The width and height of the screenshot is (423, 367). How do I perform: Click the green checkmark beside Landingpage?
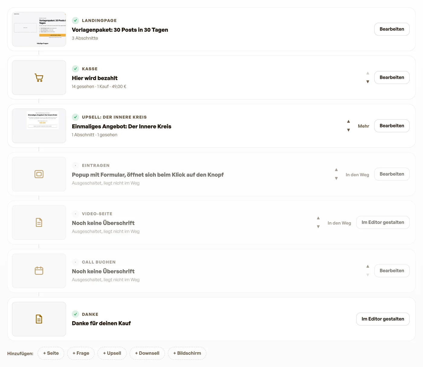tap(76, 21)
